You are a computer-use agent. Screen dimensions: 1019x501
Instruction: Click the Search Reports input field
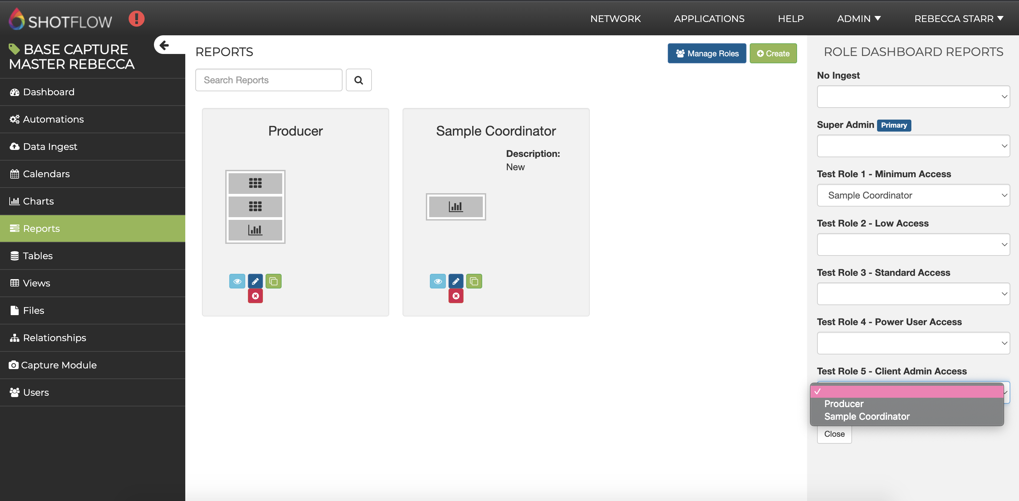click(x=269, y=80)
